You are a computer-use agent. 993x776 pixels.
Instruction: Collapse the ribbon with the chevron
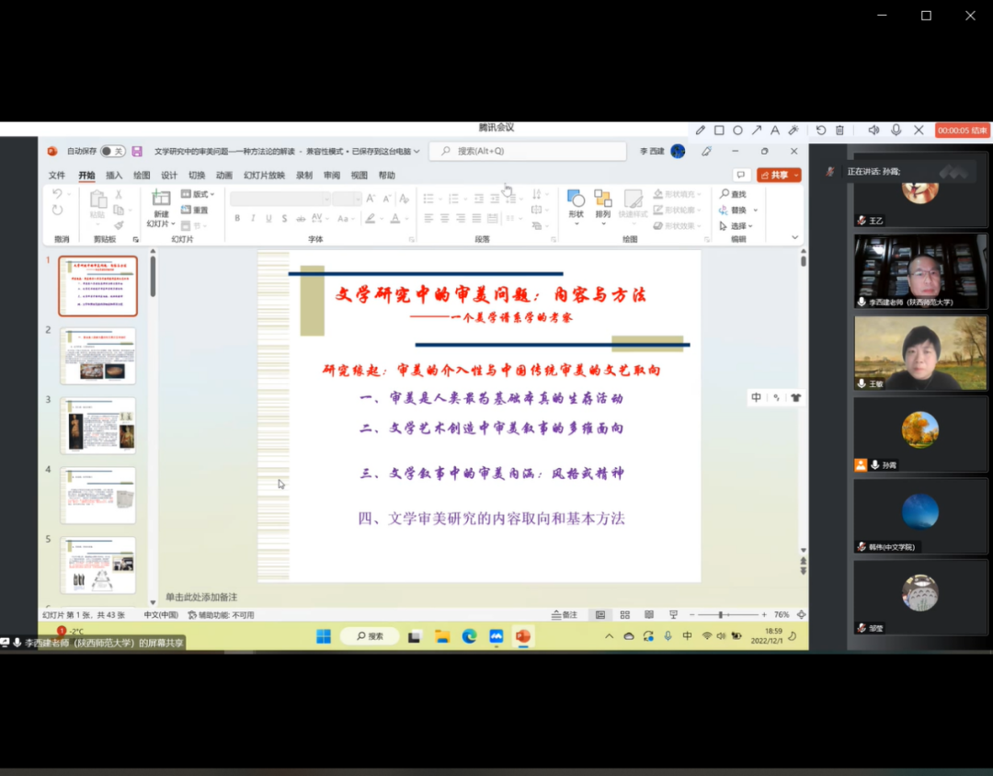794,237
